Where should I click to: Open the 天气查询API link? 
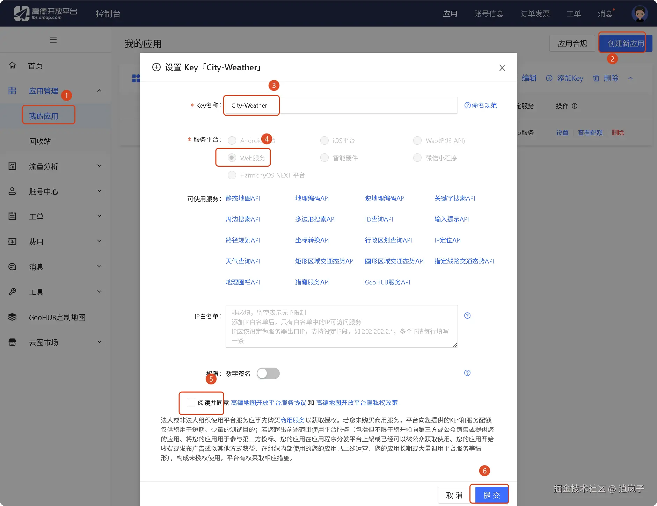click(243, 261)
